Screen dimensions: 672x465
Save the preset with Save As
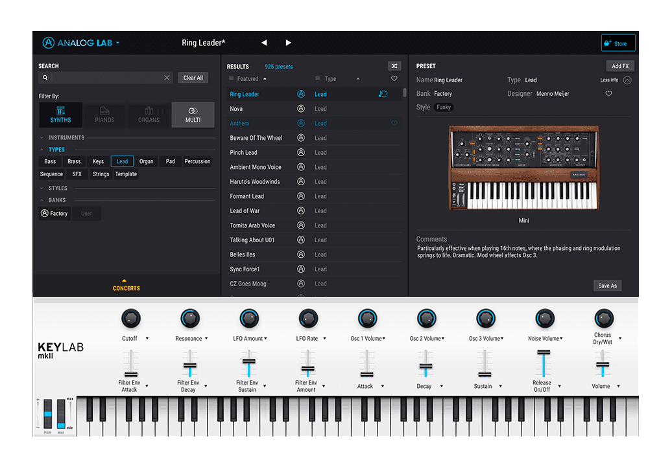point(607,285)
